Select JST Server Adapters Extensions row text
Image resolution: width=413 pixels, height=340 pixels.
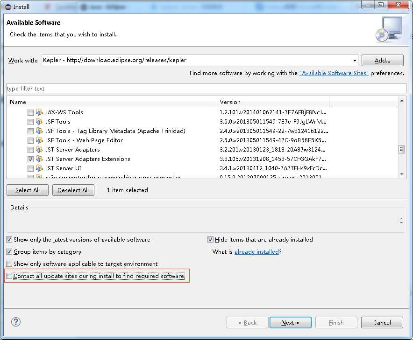click(x=88, y=159)
